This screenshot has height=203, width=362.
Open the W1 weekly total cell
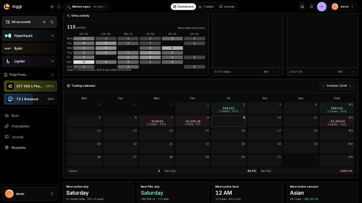(x=337, y=108)
